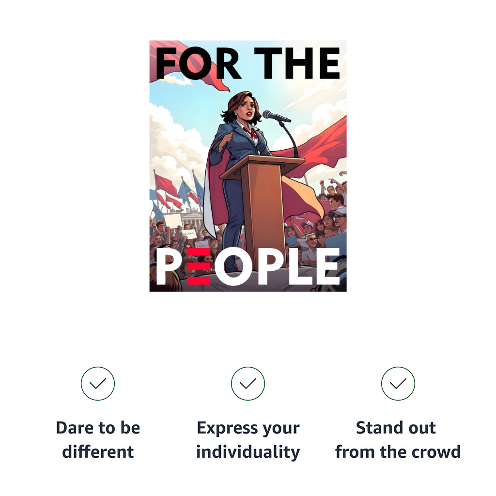Viewport: 496px width, 496px height.
Task: Select the "Stand out from the crowd" text
Action: pos(398,439)
